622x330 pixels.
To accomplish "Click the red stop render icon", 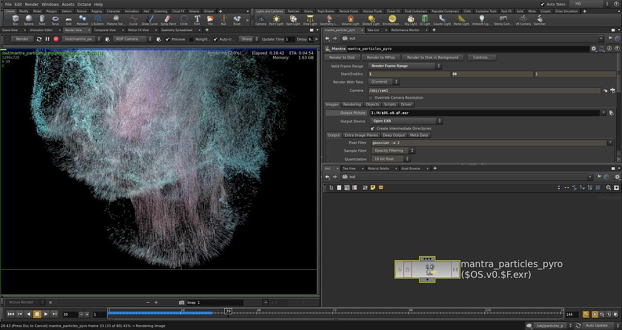I will (x=56, y=39).
